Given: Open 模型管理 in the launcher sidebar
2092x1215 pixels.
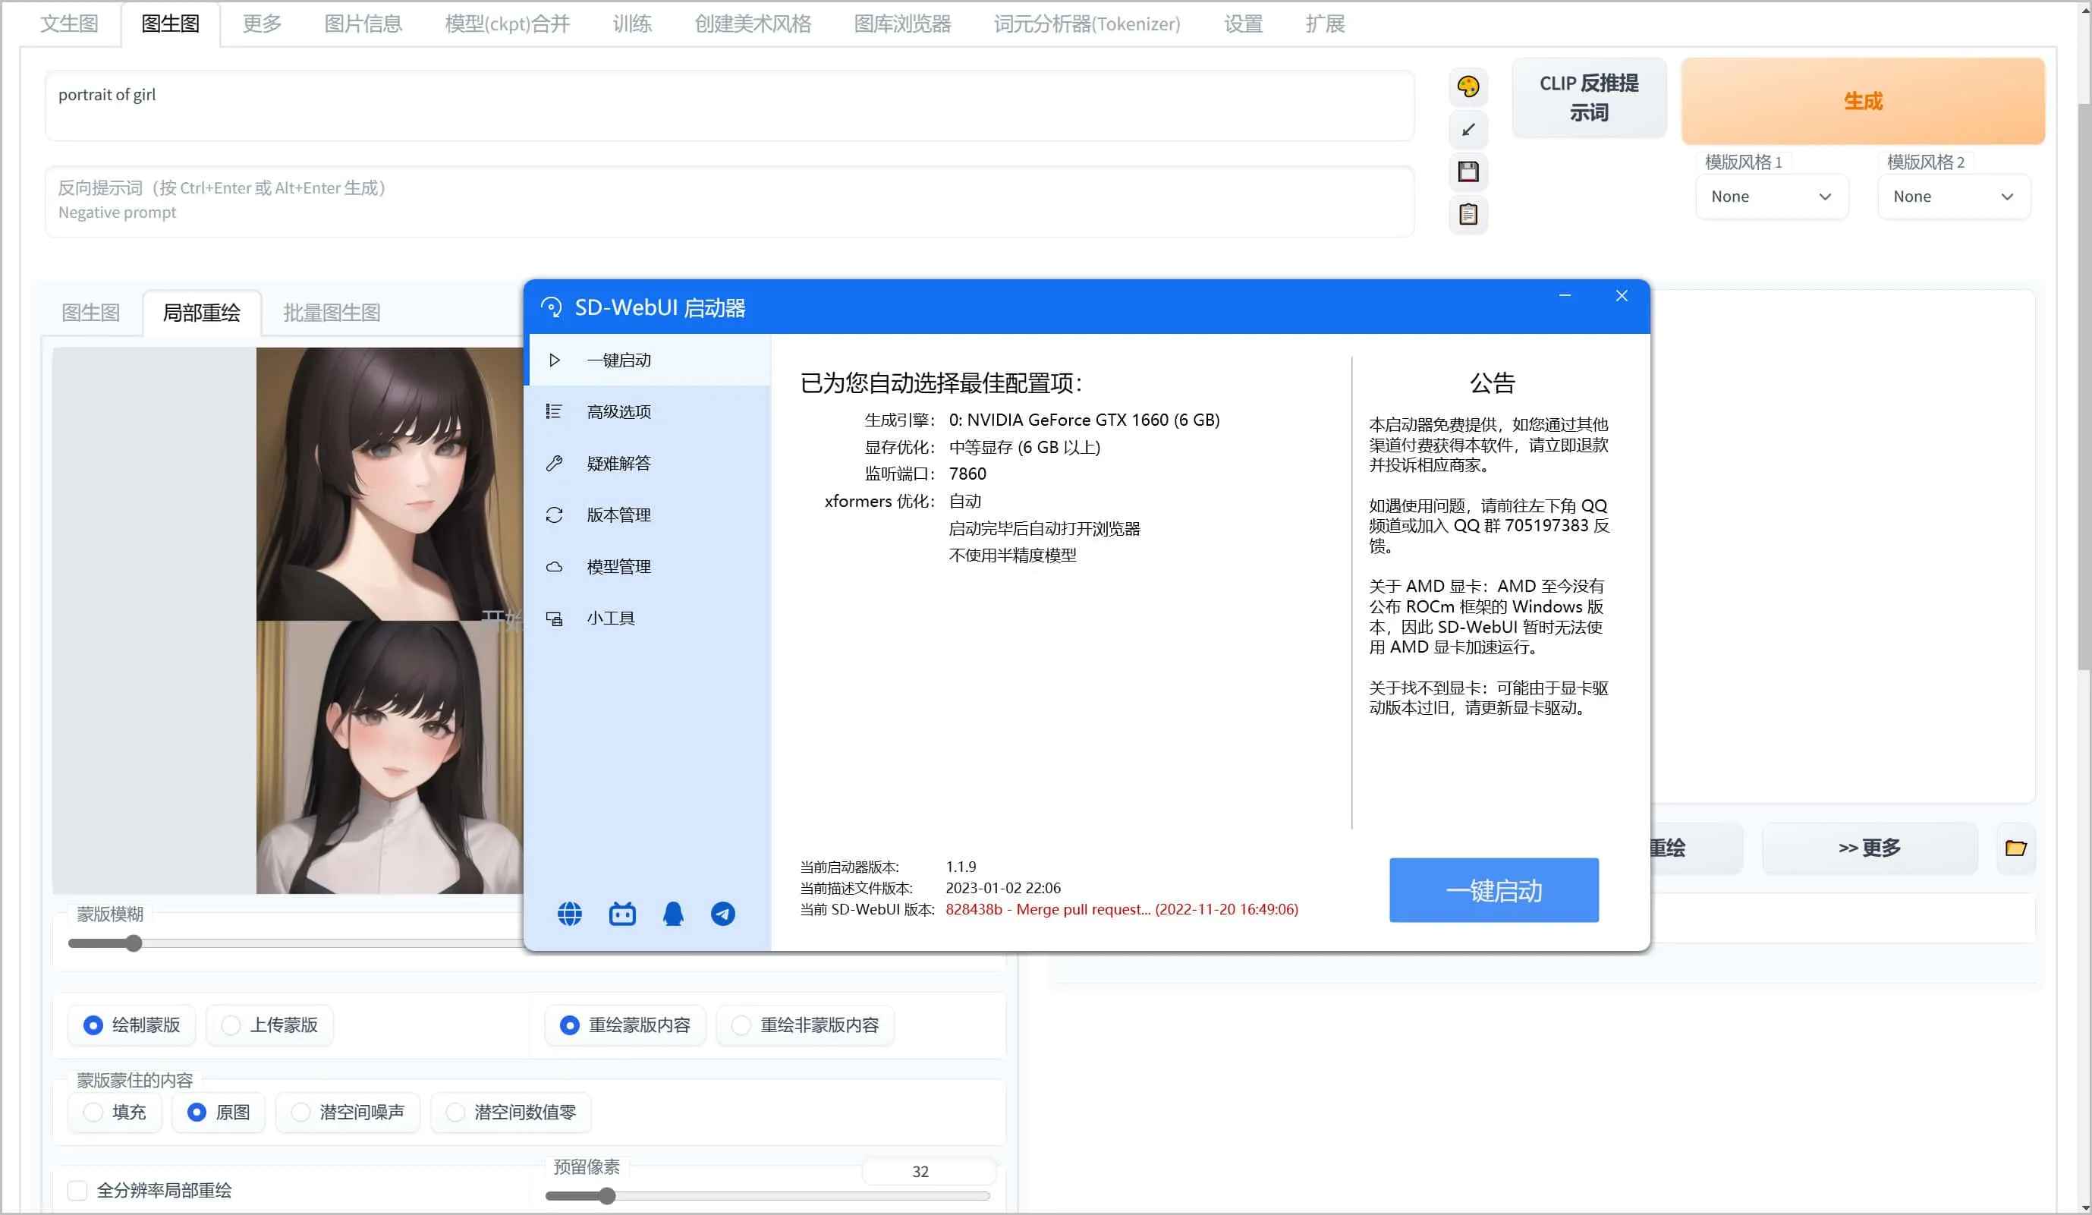Looking at the screenshot, I should pyautogui.click(x=618, y=565).
